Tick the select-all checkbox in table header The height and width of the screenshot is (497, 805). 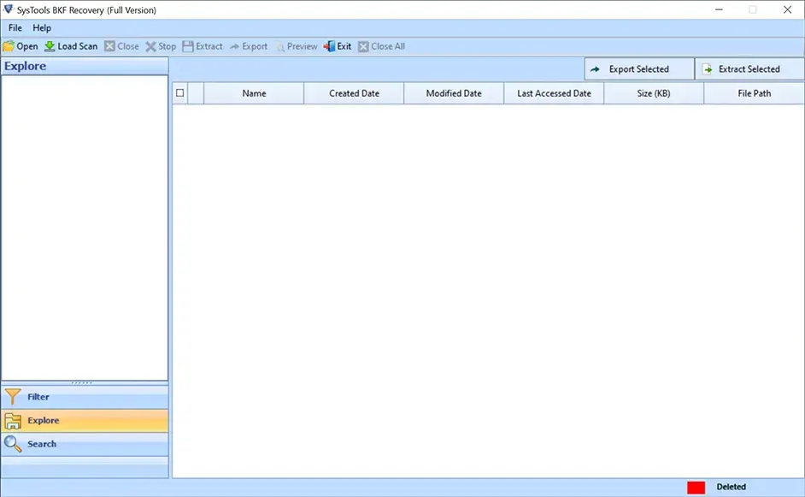click(x=179, y=93)
